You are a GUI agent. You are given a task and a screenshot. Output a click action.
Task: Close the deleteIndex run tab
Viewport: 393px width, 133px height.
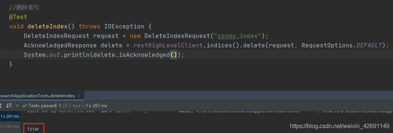pos(79,96)
